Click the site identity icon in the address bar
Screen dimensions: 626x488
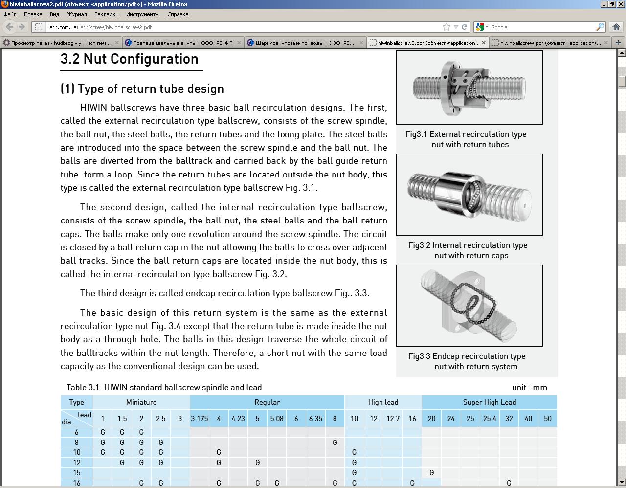39,27
